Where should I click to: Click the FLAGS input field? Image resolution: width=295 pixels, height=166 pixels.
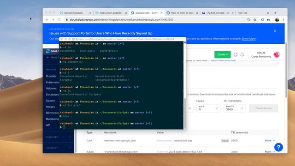208,108
